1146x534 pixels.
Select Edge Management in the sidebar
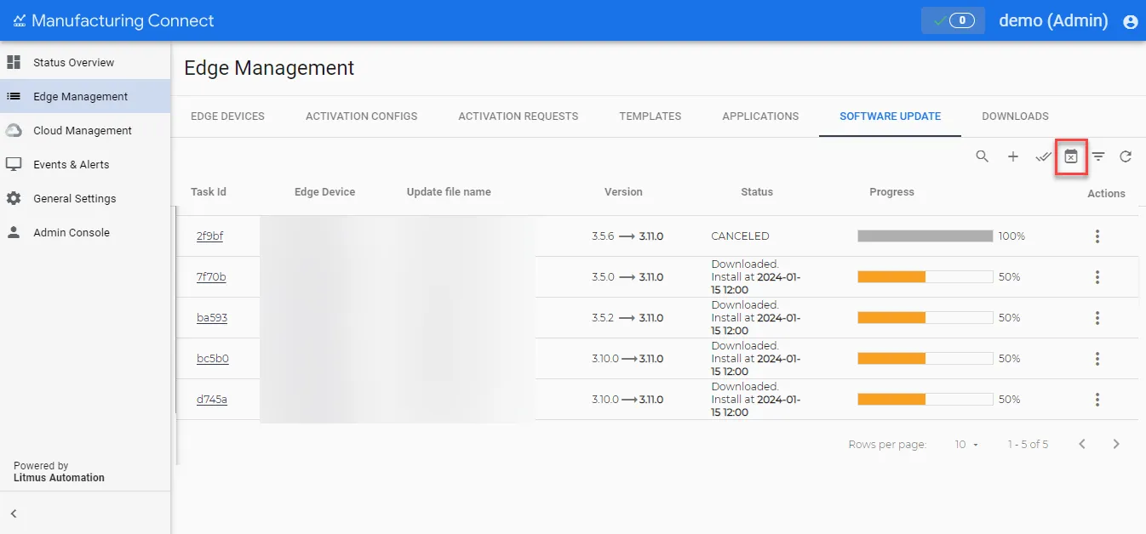point(85,96)
